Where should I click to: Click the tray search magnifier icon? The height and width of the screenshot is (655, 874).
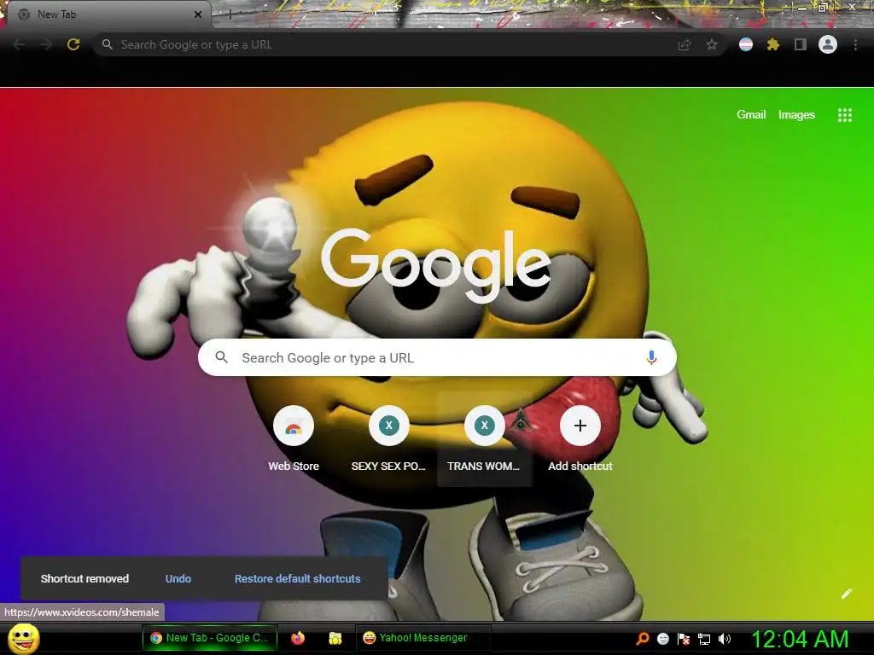coord(642,638)
